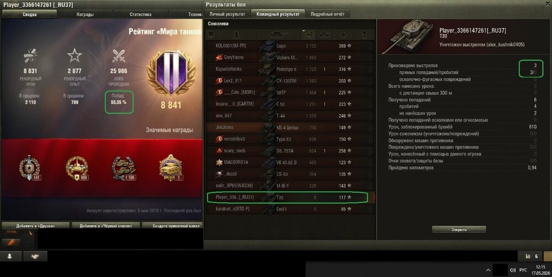The width and height of the screenshot is (552, 277).
Task: Open the purple rating badge 8 841
Action: [171, 74]
